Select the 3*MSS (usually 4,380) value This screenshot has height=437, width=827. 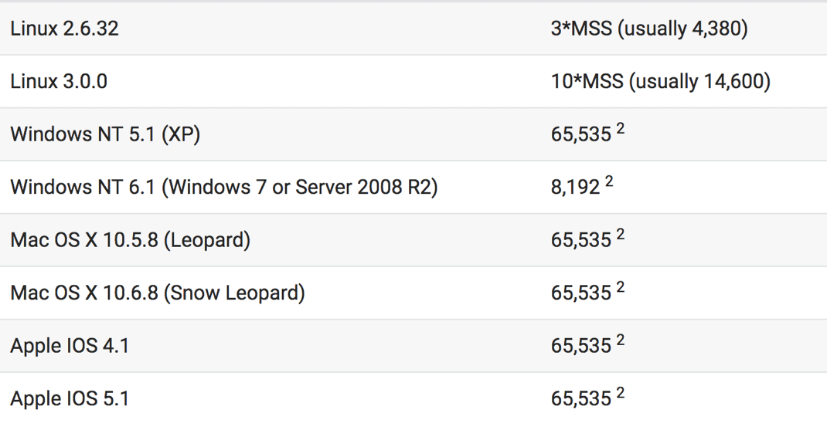(649, 29)
